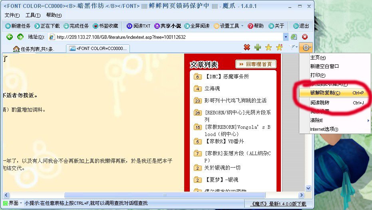Click the 帮助 toolbar icon

(x=256, y=26)
